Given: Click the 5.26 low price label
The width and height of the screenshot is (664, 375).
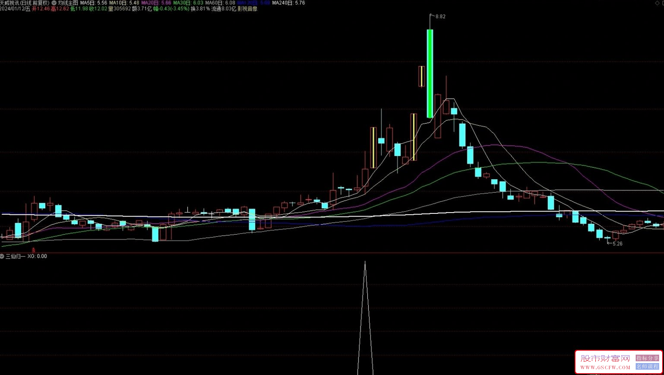Looking at the screenshot, I should (618, 244).
